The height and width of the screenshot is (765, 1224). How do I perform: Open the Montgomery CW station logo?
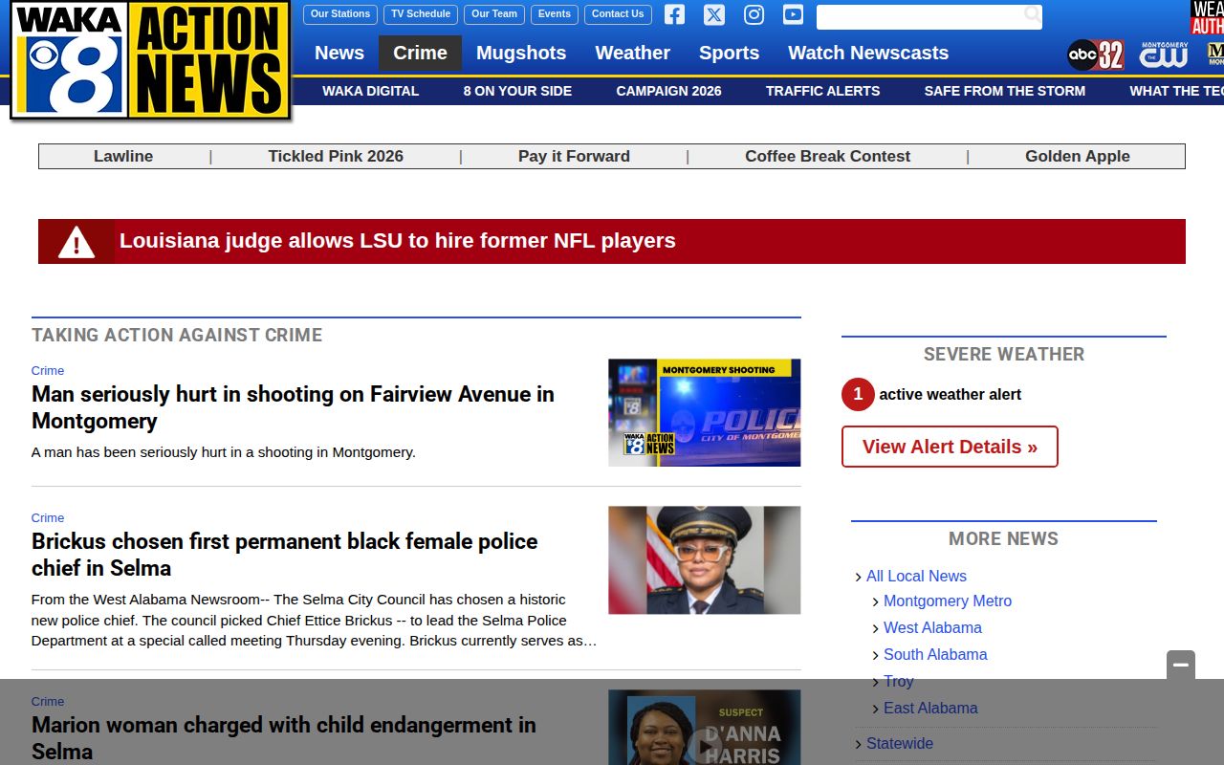tap(1164, 55)
